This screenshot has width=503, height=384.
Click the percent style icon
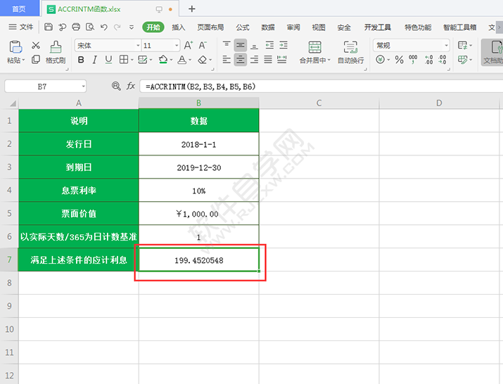[x=399, y=60]
